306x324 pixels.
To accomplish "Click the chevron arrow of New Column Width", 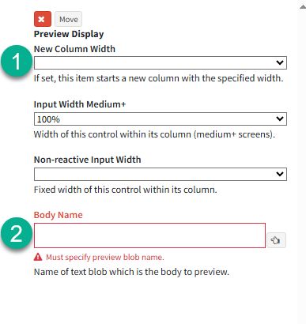I will 280,62.
